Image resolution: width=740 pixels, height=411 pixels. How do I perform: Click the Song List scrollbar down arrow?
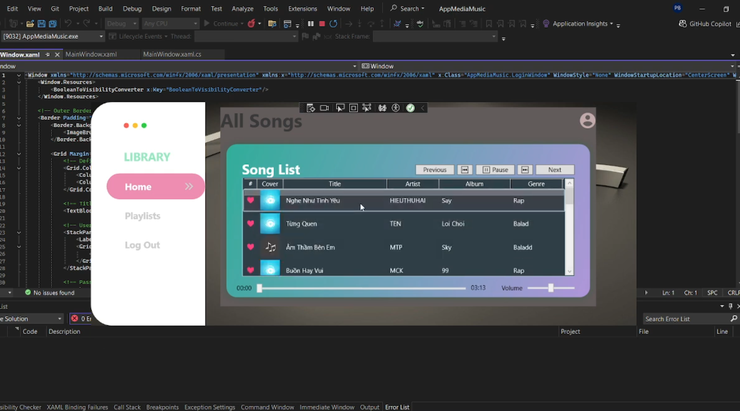click(569, 272)
